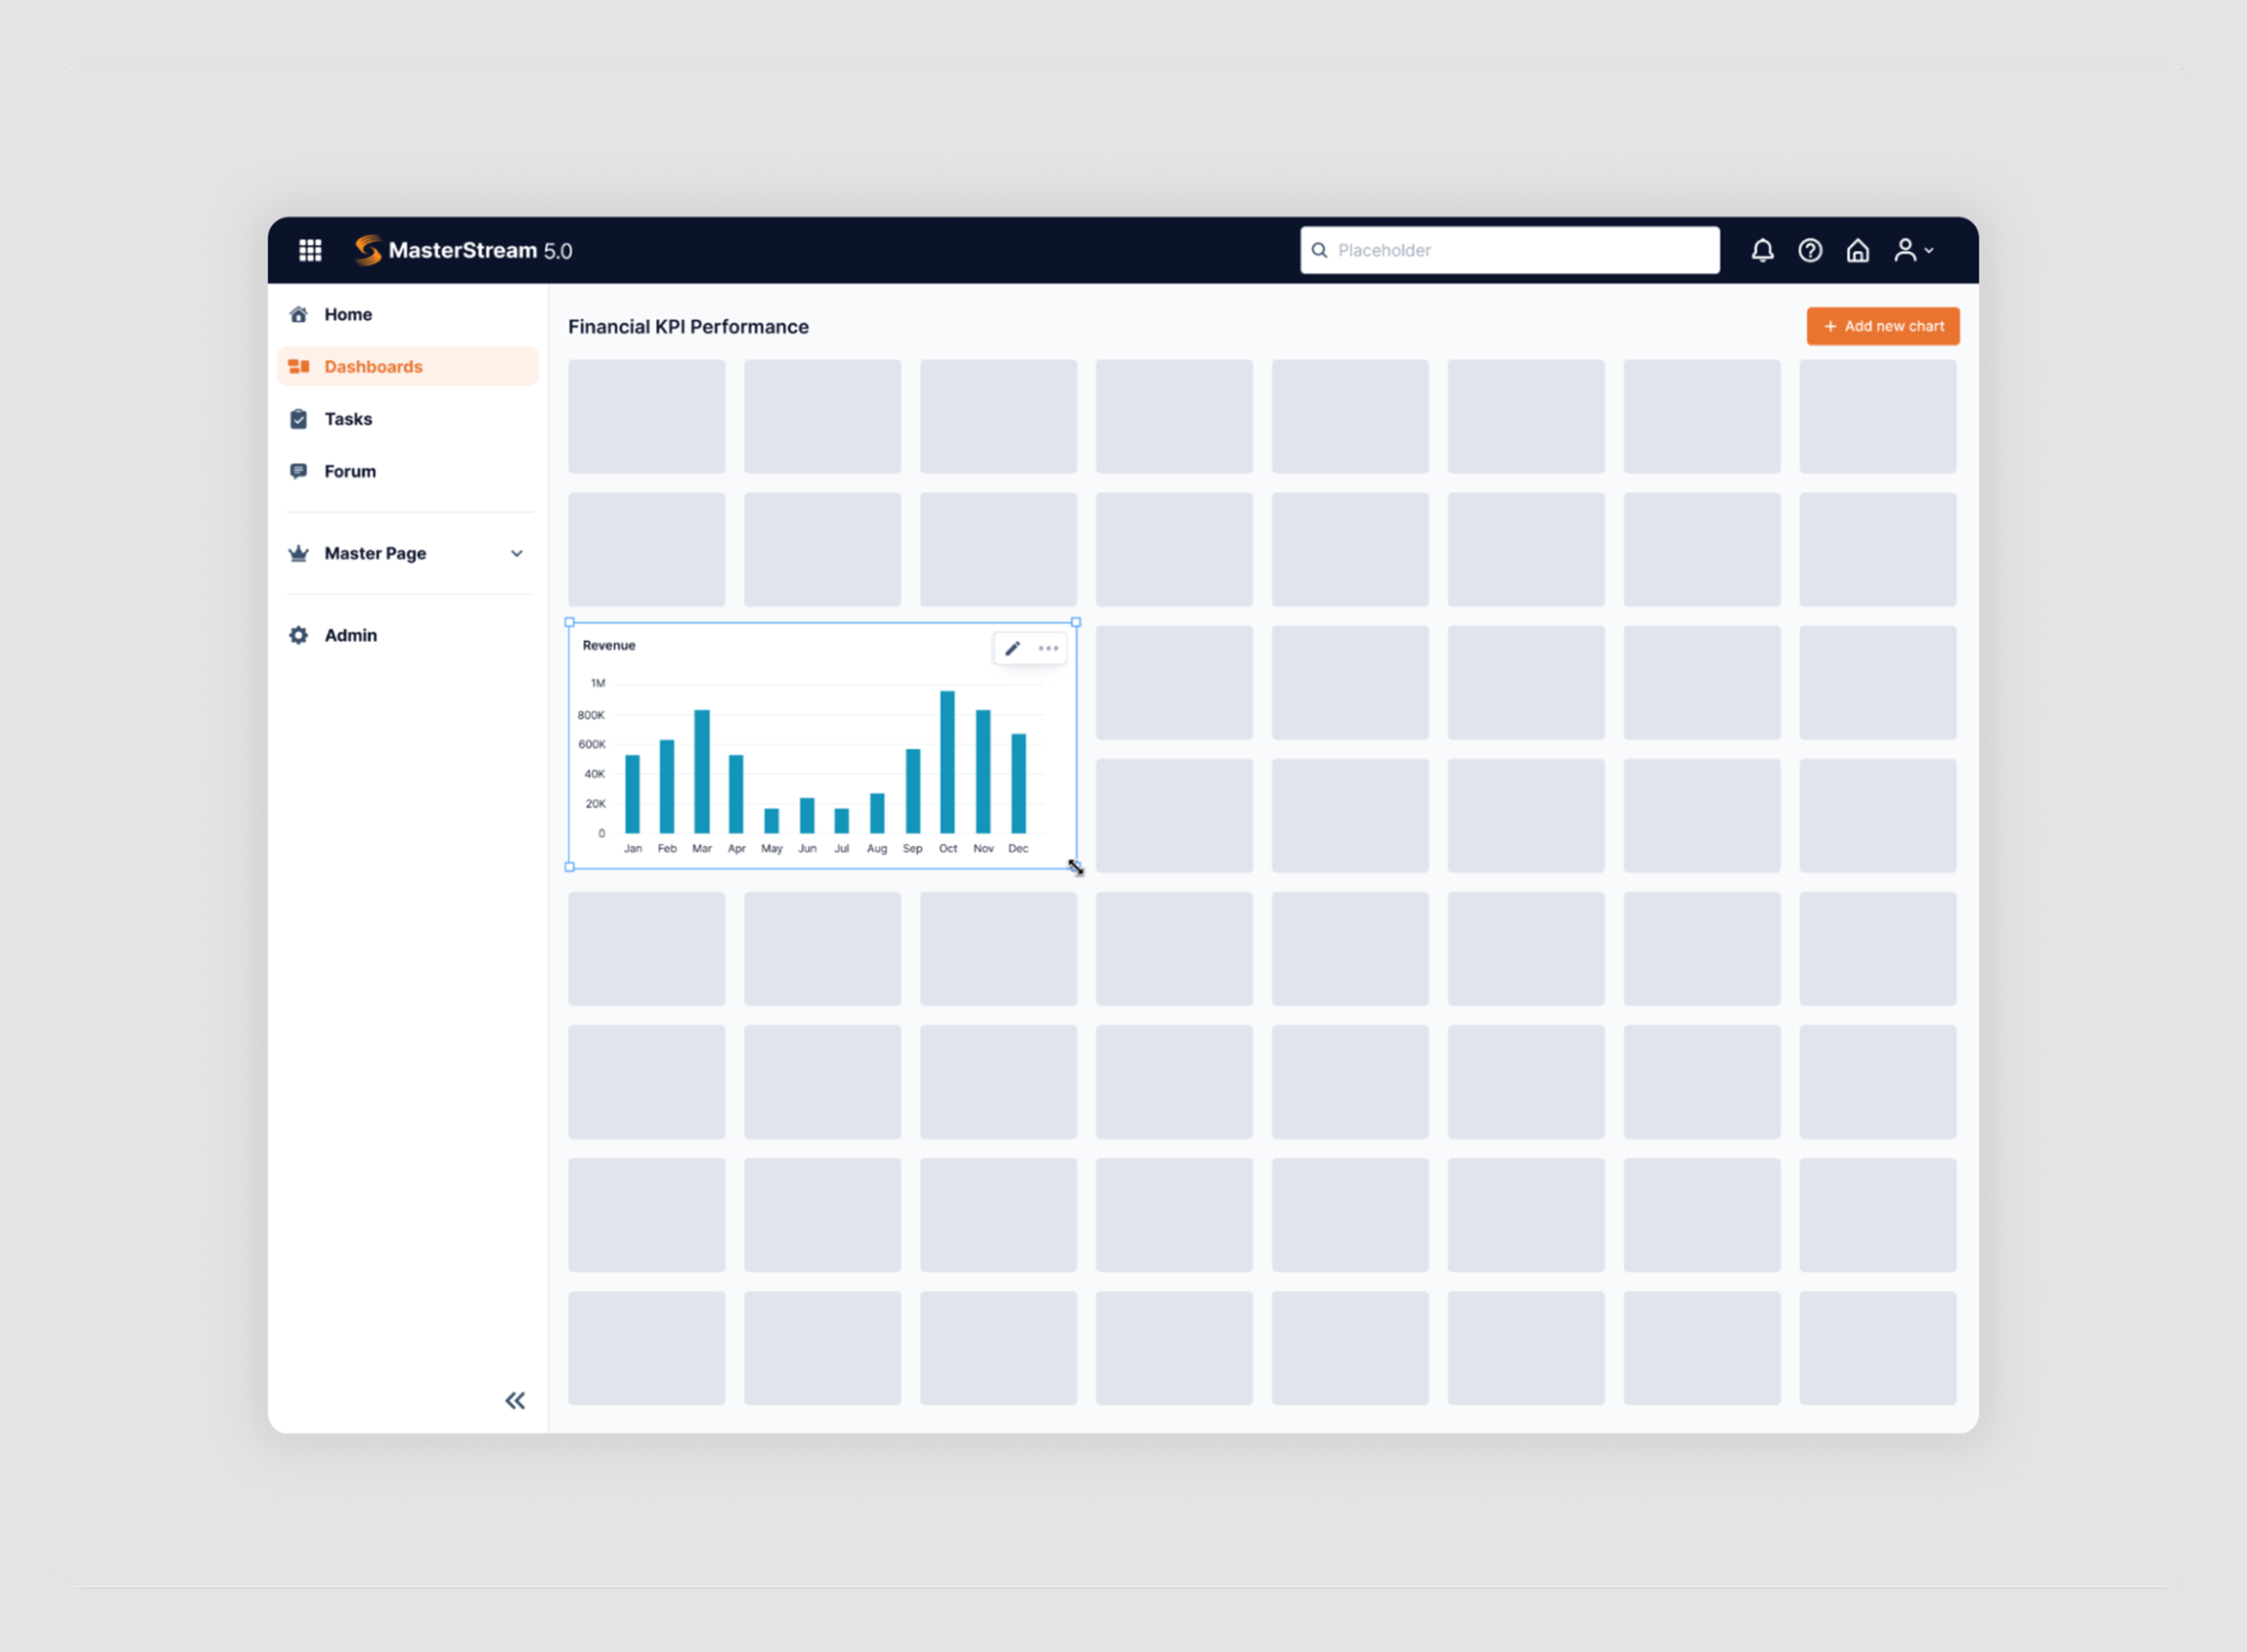Click the Master Page crown icon
The width and height of the screenshot is (2247, 1652).
(x=298, y=553)
